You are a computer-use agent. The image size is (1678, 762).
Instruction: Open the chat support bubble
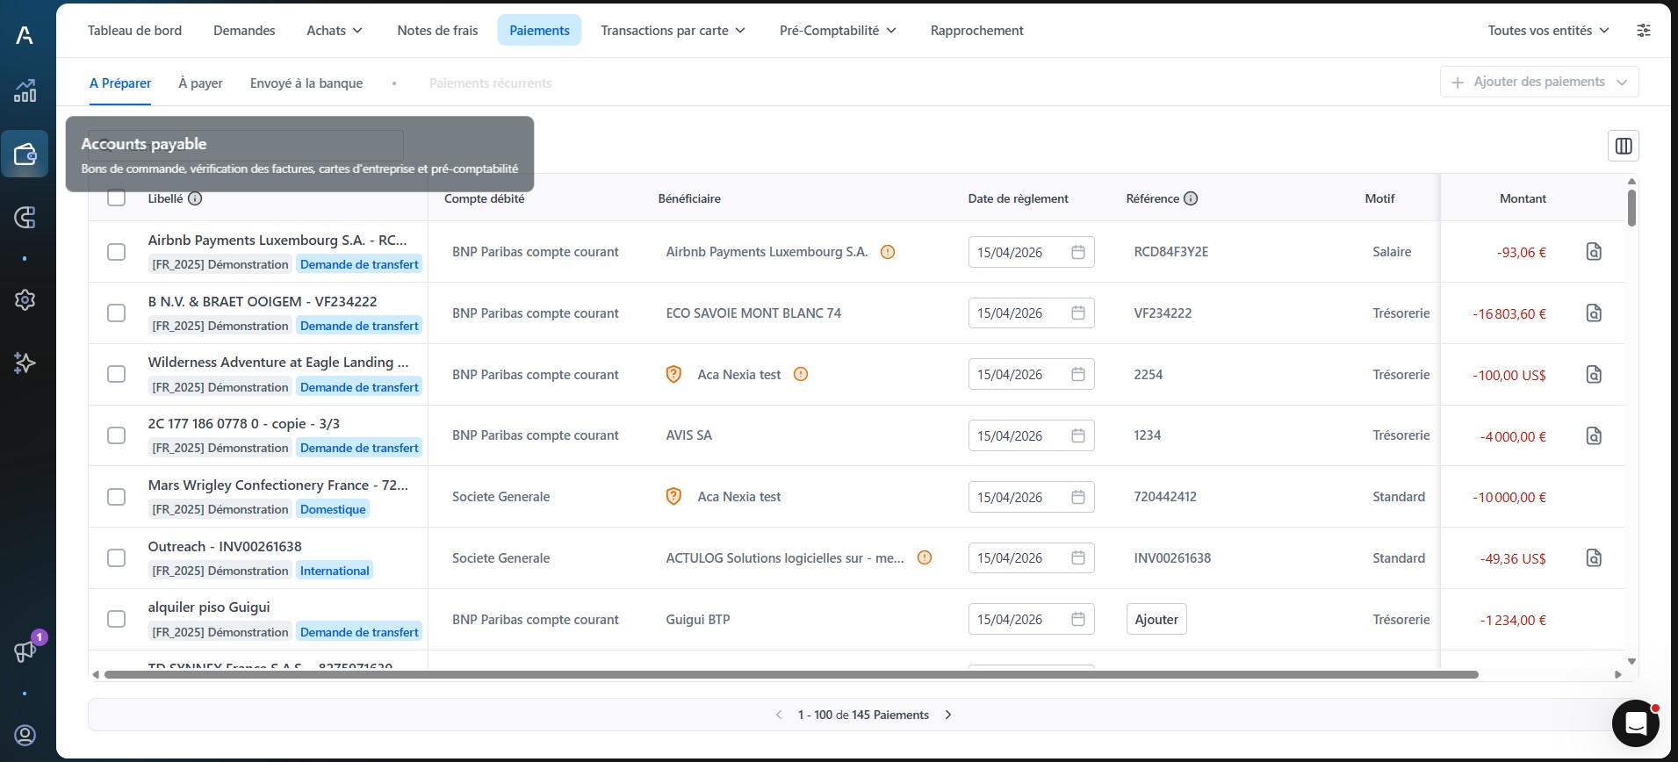point(1635,723)
